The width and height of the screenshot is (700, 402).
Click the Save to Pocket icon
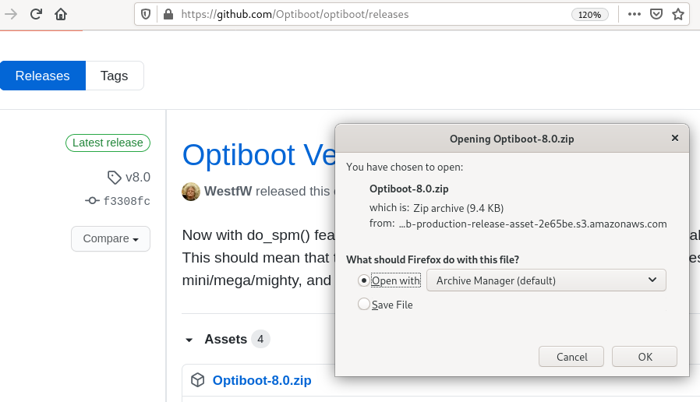656,14
